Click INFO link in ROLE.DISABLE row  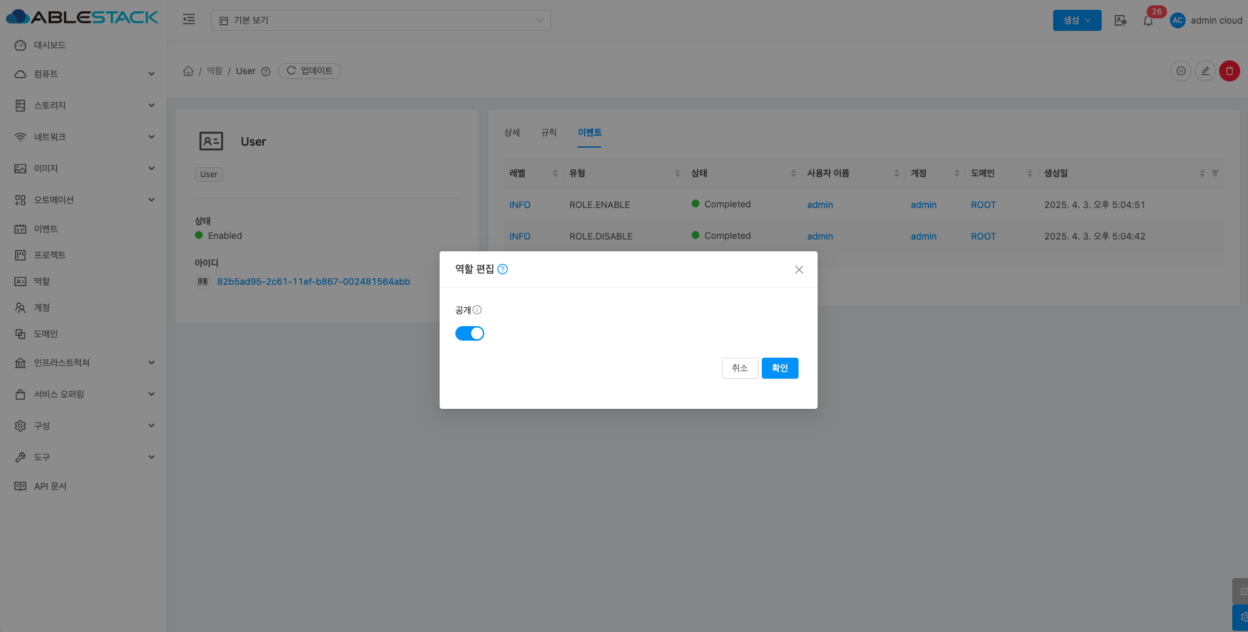pos(520,236)
